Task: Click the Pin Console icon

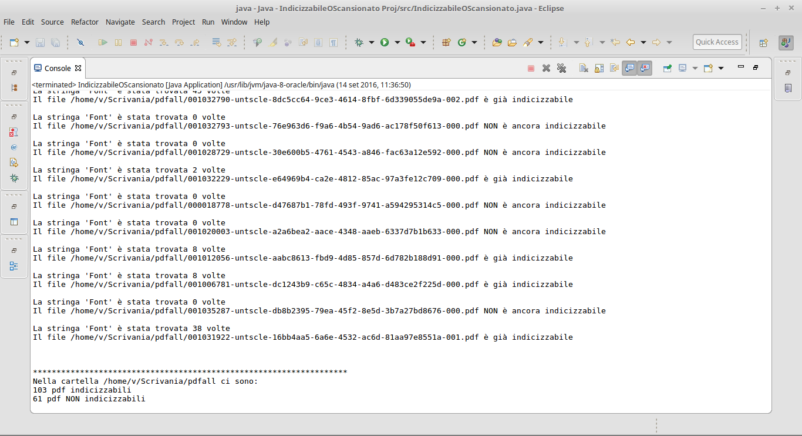Action: [668, 68]
